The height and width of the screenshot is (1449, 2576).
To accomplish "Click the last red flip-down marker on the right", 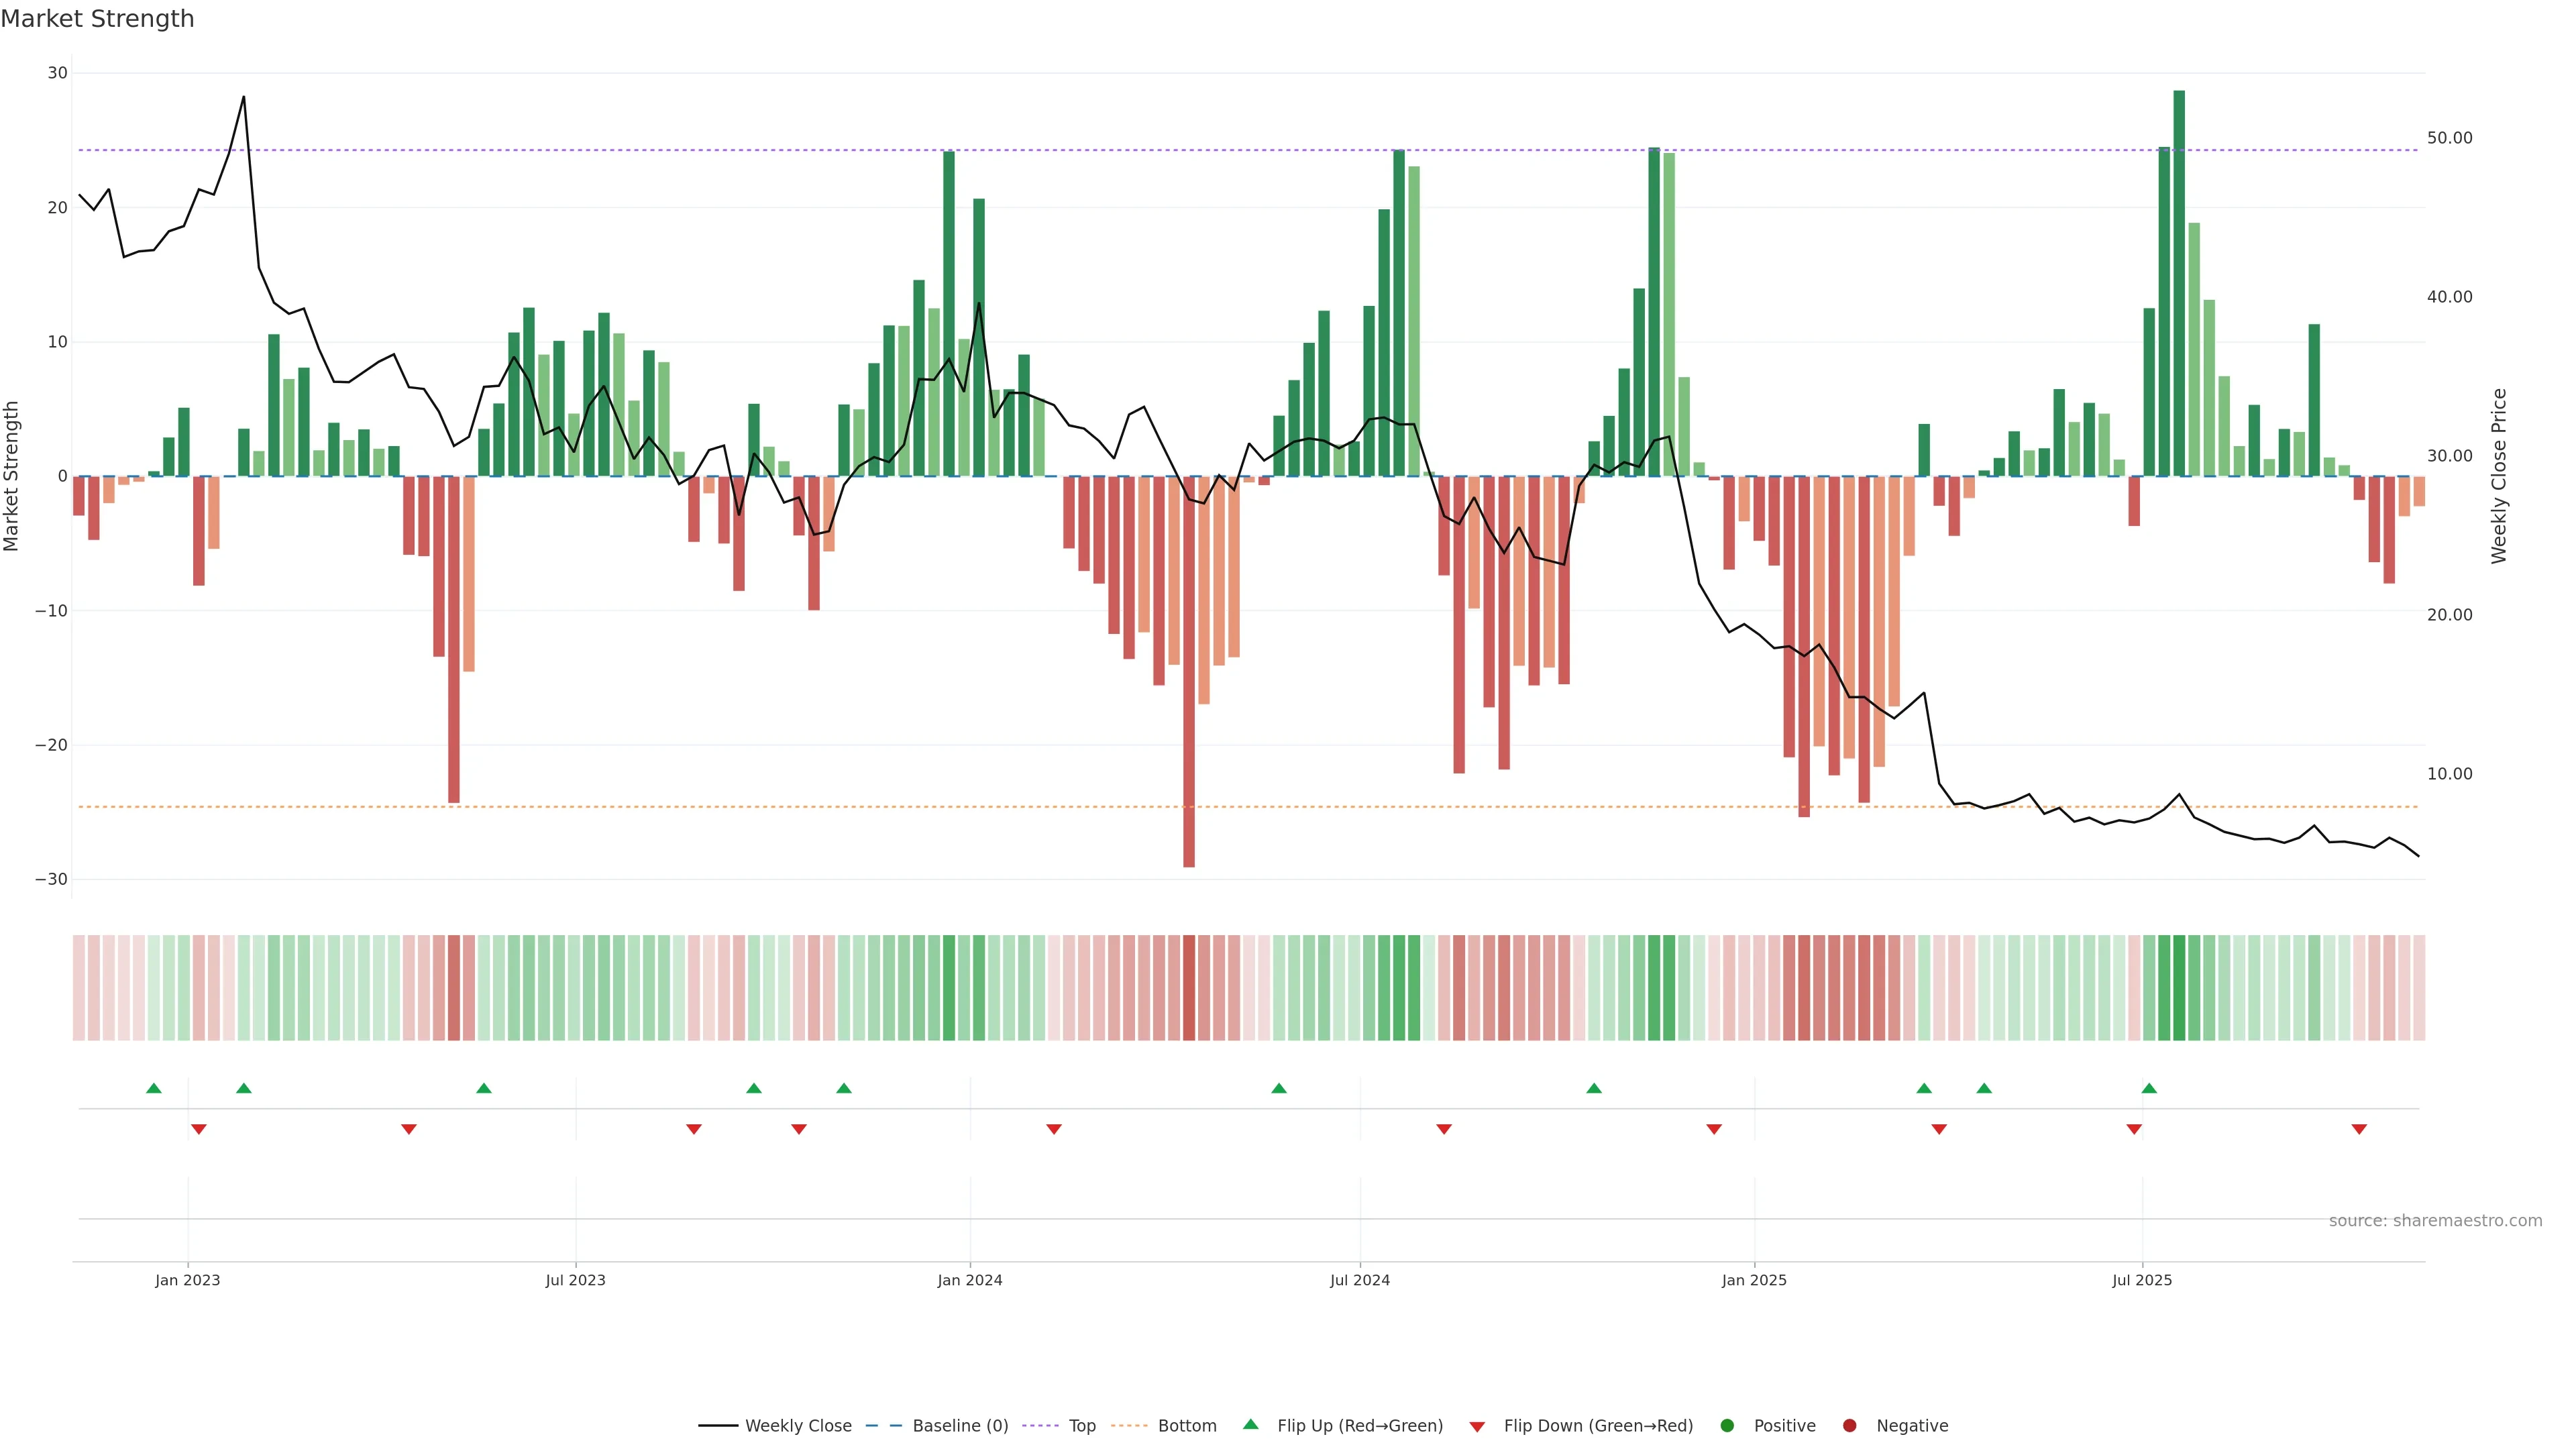I will coord(2359,1129).
